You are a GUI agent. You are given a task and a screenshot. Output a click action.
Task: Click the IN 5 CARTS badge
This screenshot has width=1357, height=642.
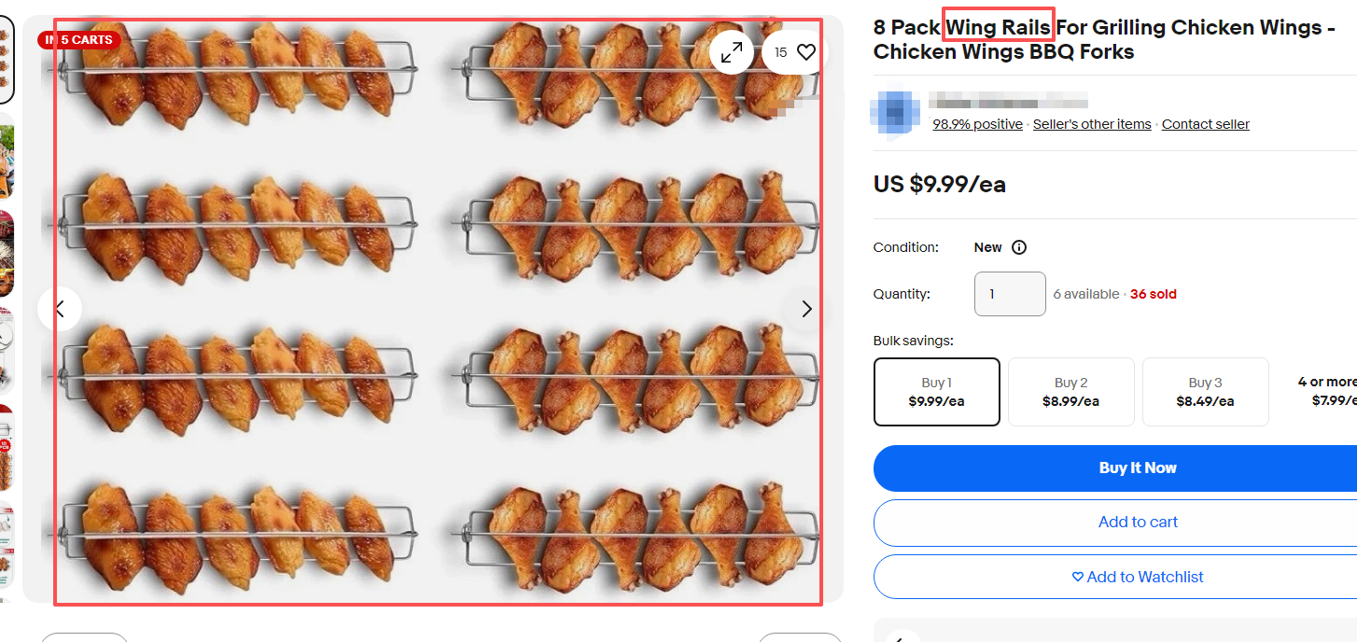pyautogui.click(x=79, y=39)
